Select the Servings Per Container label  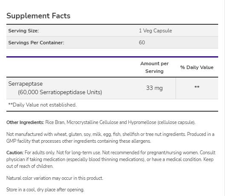click(36, 43)
